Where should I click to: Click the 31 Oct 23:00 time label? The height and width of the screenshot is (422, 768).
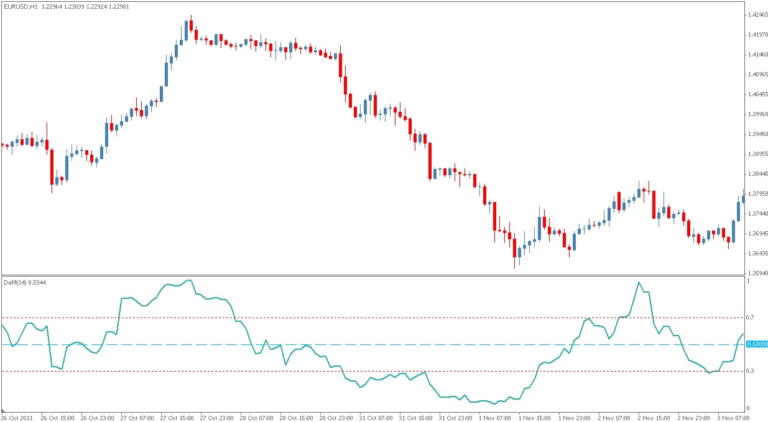click(x=456, y=418)
